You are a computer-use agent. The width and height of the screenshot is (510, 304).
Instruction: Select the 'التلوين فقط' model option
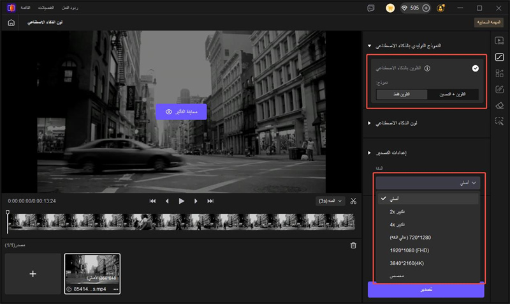[x=401, y=94]
